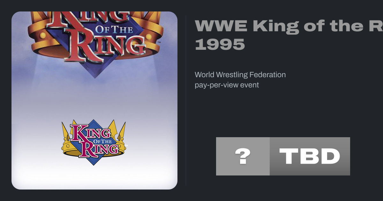Click the small King of the Ring logo
Screen dimensions: 383x201
point(94,142)
